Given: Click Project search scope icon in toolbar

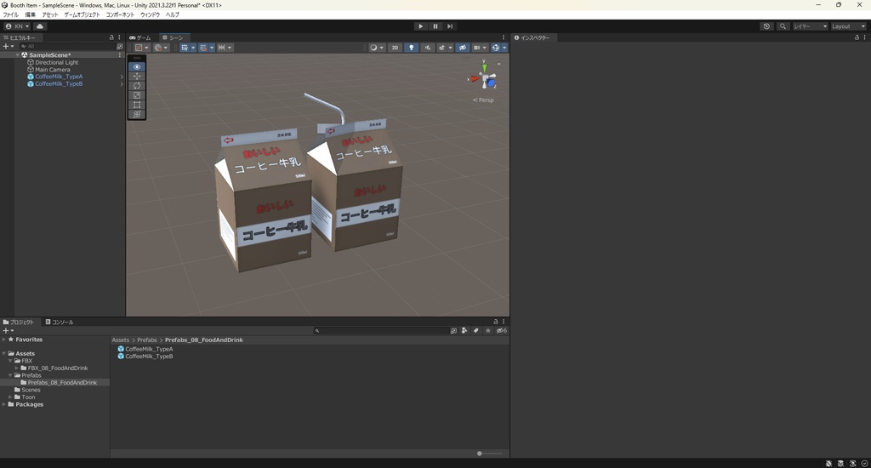Looking at the screenshot, I should click(x=453, y=330).
